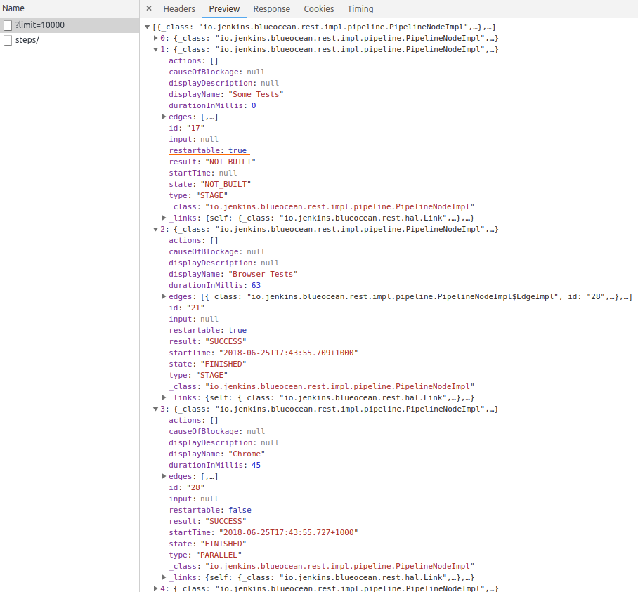Collapse array item 2 node
Viewport: 638px width, 592px height.
tap(156, 229)
